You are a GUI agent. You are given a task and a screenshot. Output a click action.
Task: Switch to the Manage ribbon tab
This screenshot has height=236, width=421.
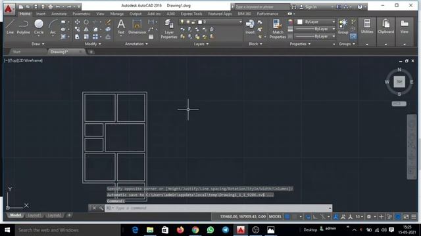117,14
